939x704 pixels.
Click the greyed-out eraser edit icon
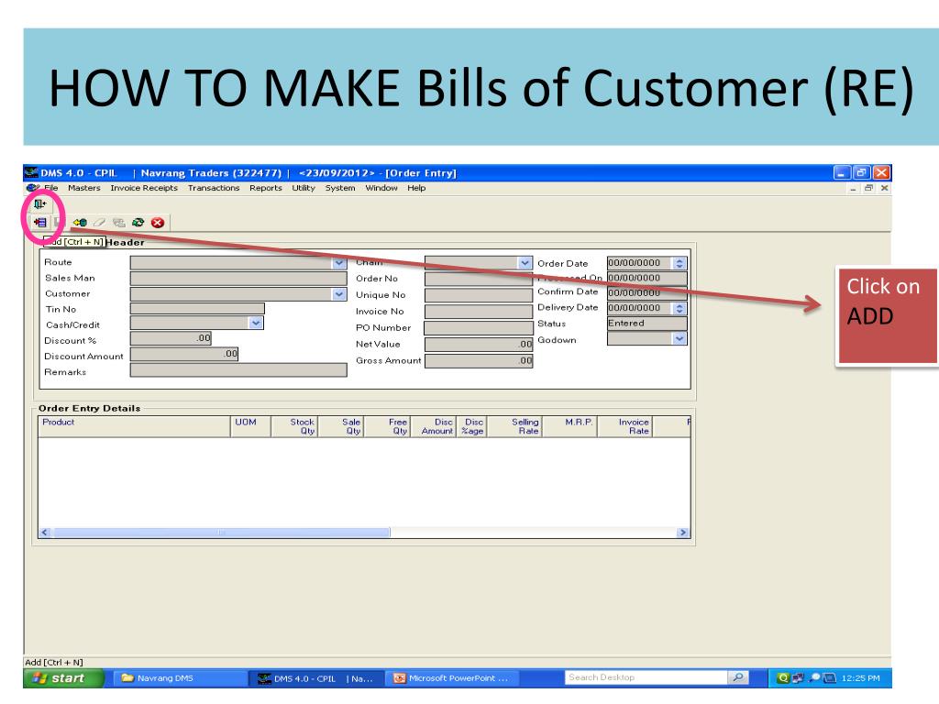coord(99,223)
